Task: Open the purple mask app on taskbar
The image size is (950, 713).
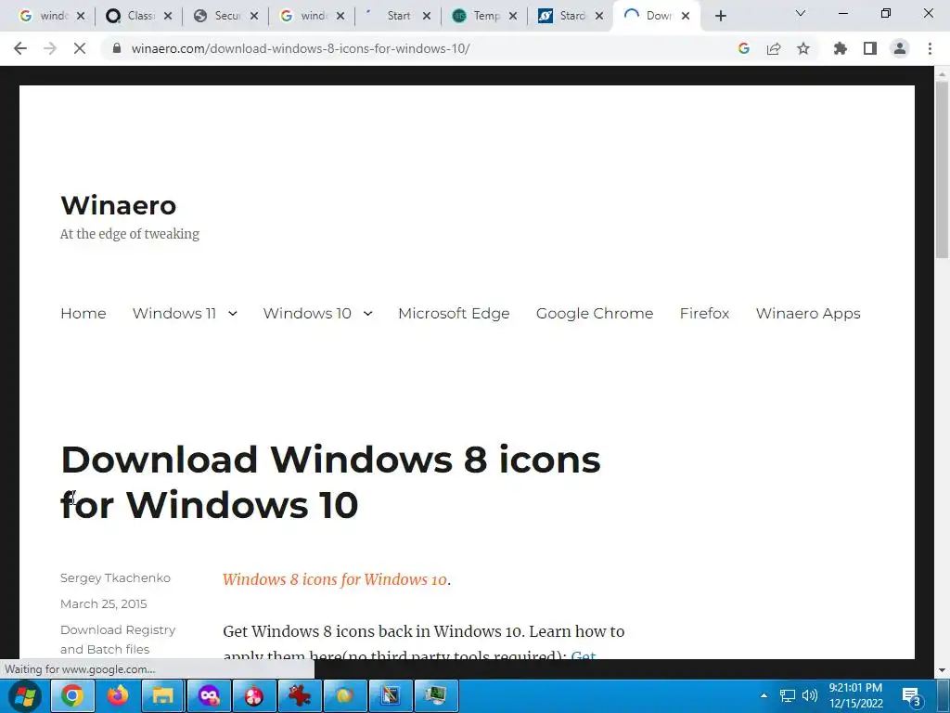Action: [x=209, y=695]
